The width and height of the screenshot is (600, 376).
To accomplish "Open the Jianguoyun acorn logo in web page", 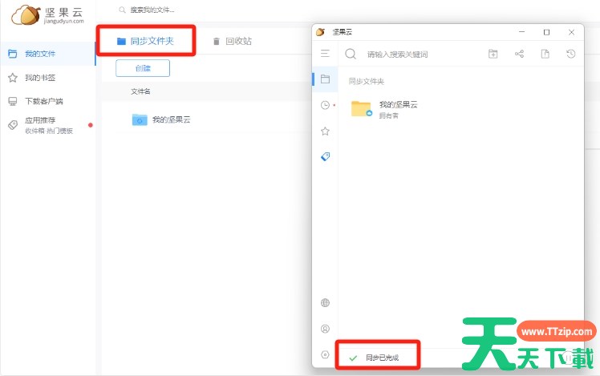I will tap(47, 15).
